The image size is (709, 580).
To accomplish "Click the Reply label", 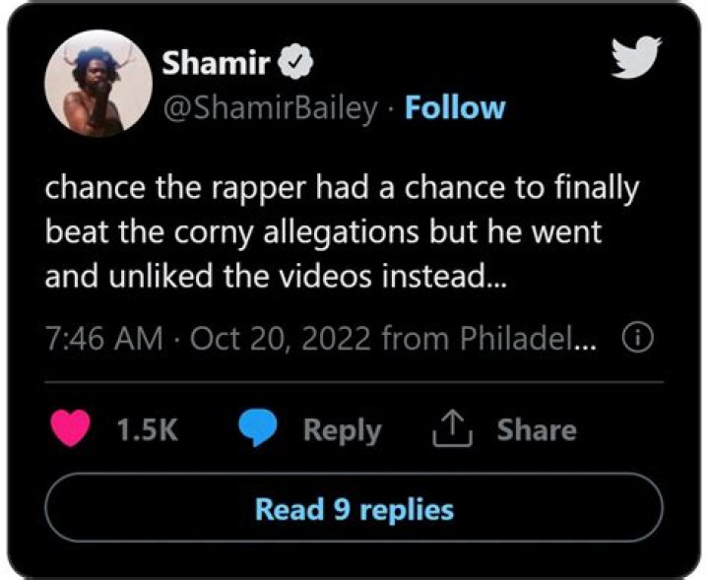I will pyautogui.click(x=342, y=430).
